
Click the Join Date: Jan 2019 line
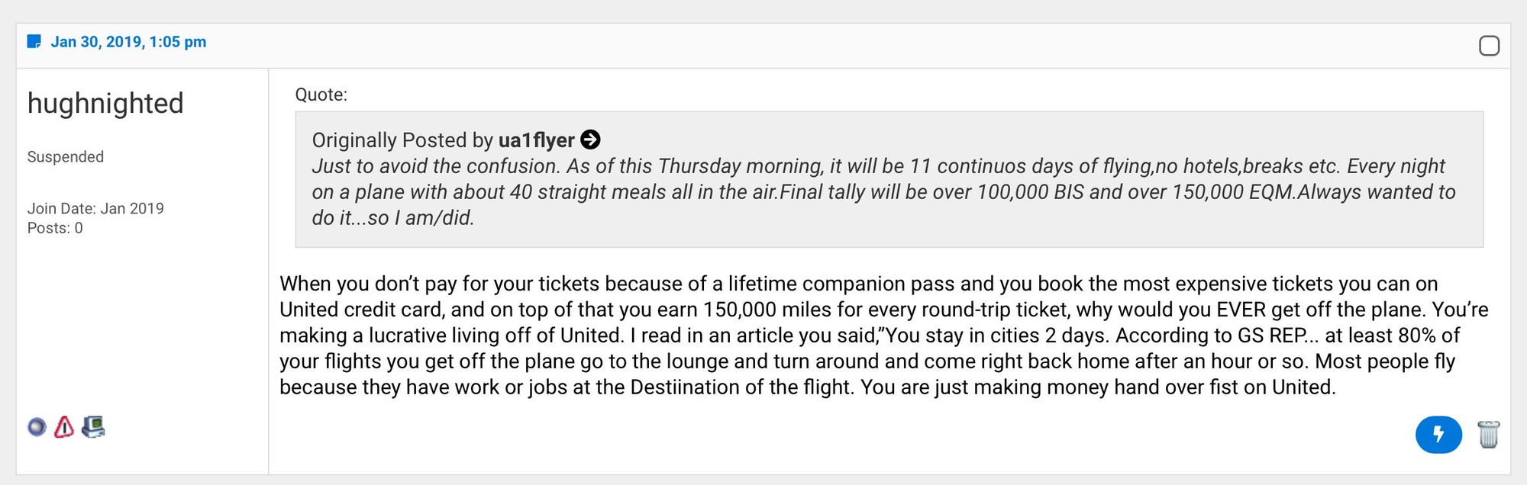(x=95, y=208)
